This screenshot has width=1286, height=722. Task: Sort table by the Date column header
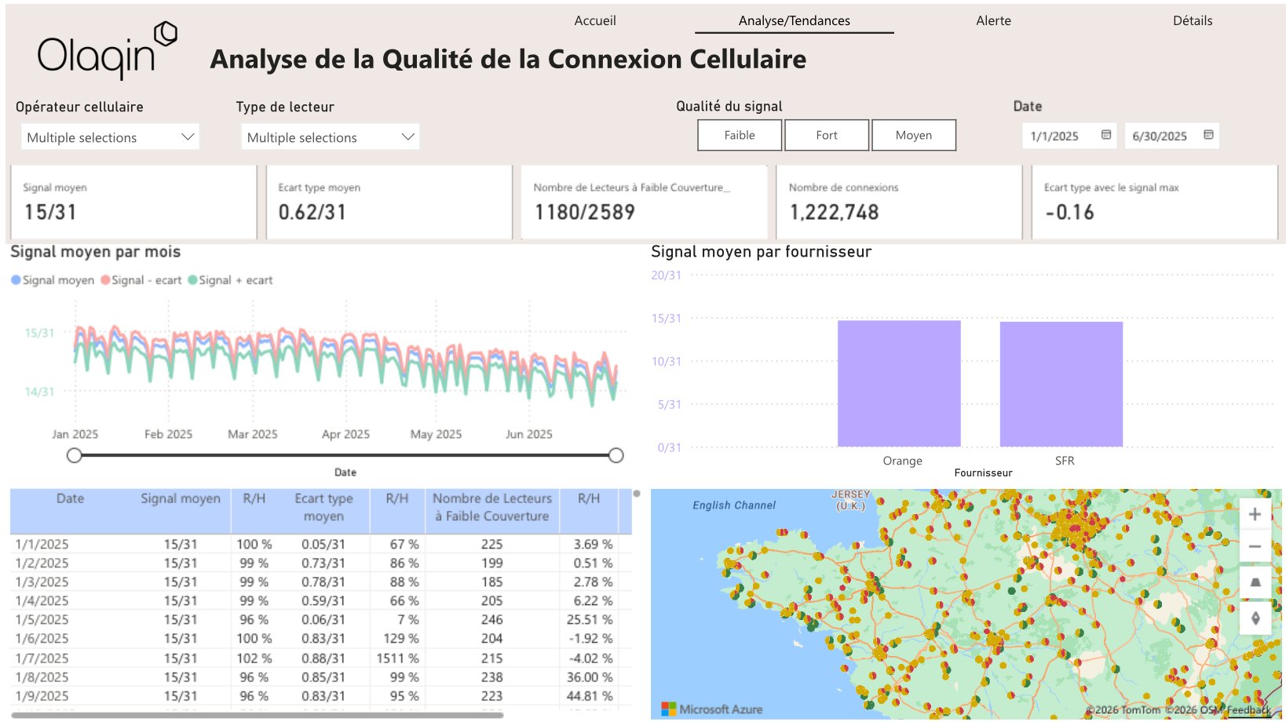click(x=70, y=498)
